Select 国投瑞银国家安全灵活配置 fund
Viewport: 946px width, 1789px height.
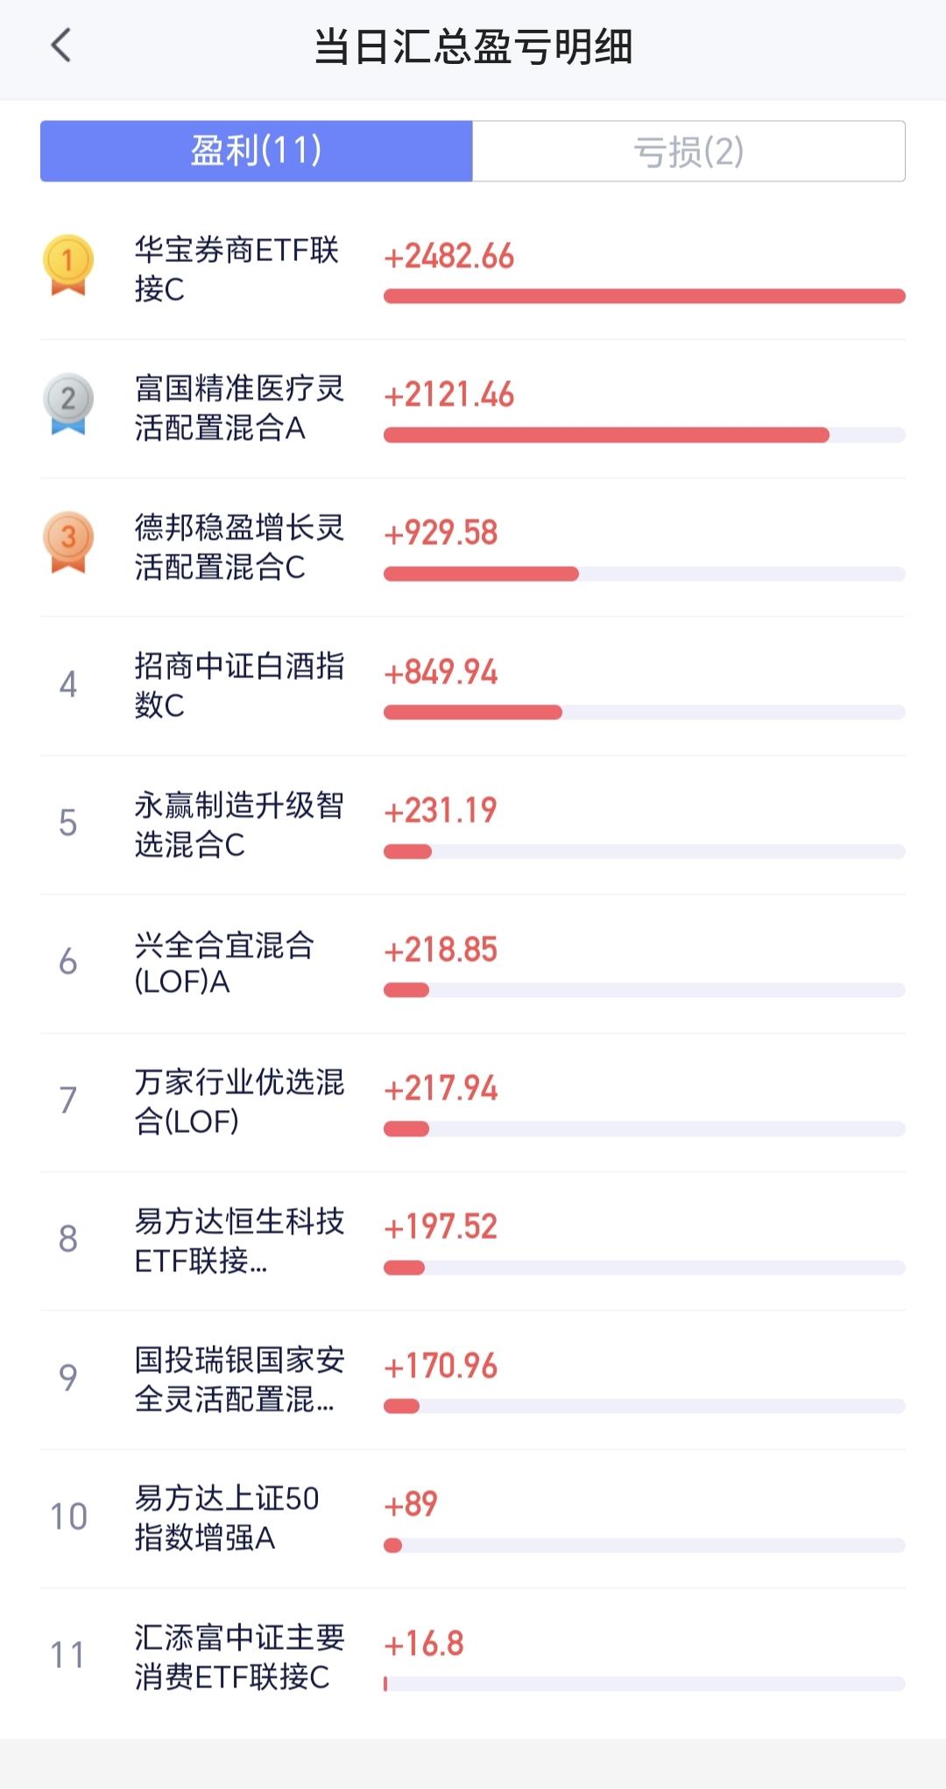pos(473,1379)
